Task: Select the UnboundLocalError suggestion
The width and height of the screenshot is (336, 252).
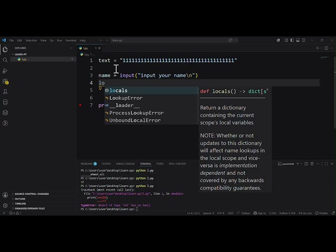Action: [x=152, y=120]
